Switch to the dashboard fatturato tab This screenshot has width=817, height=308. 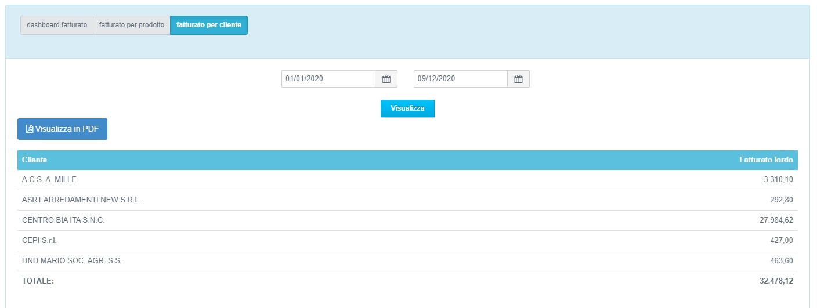pyautogui.click(x=57, y=26)
